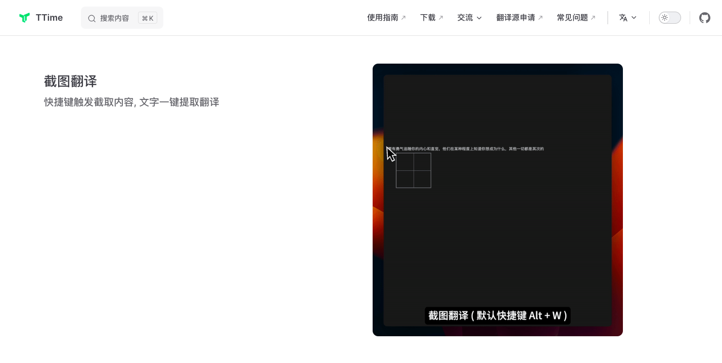Open the GitHub repository via GitHub icon
Viewport: 722px width, 363px height.
pyautogui.click(x=704, y=18)
